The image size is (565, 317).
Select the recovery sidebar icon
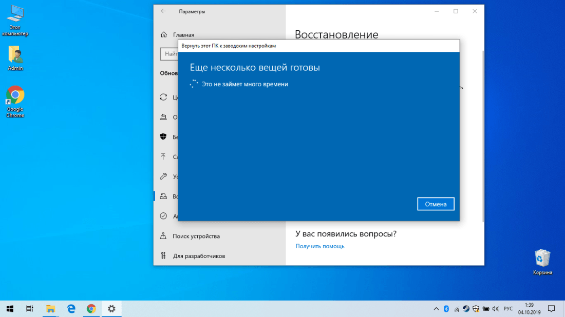point(163,196)
